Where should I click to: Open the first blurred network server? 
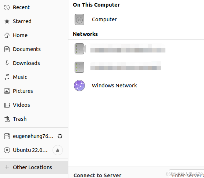point(136,49)
